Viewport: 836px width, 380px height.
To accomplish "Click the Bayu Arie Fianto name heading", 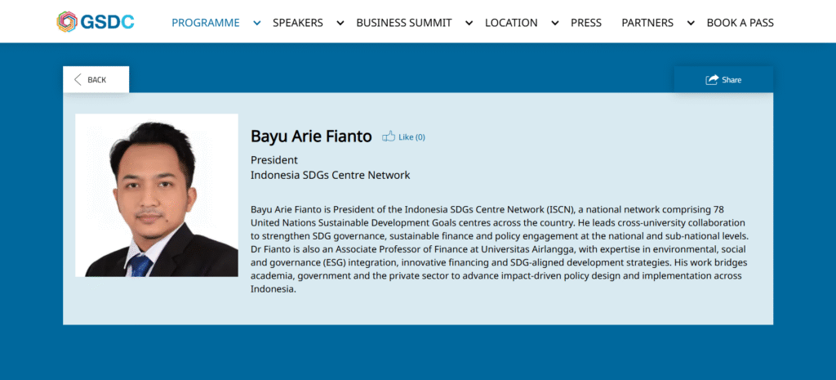I will [311, 136].
